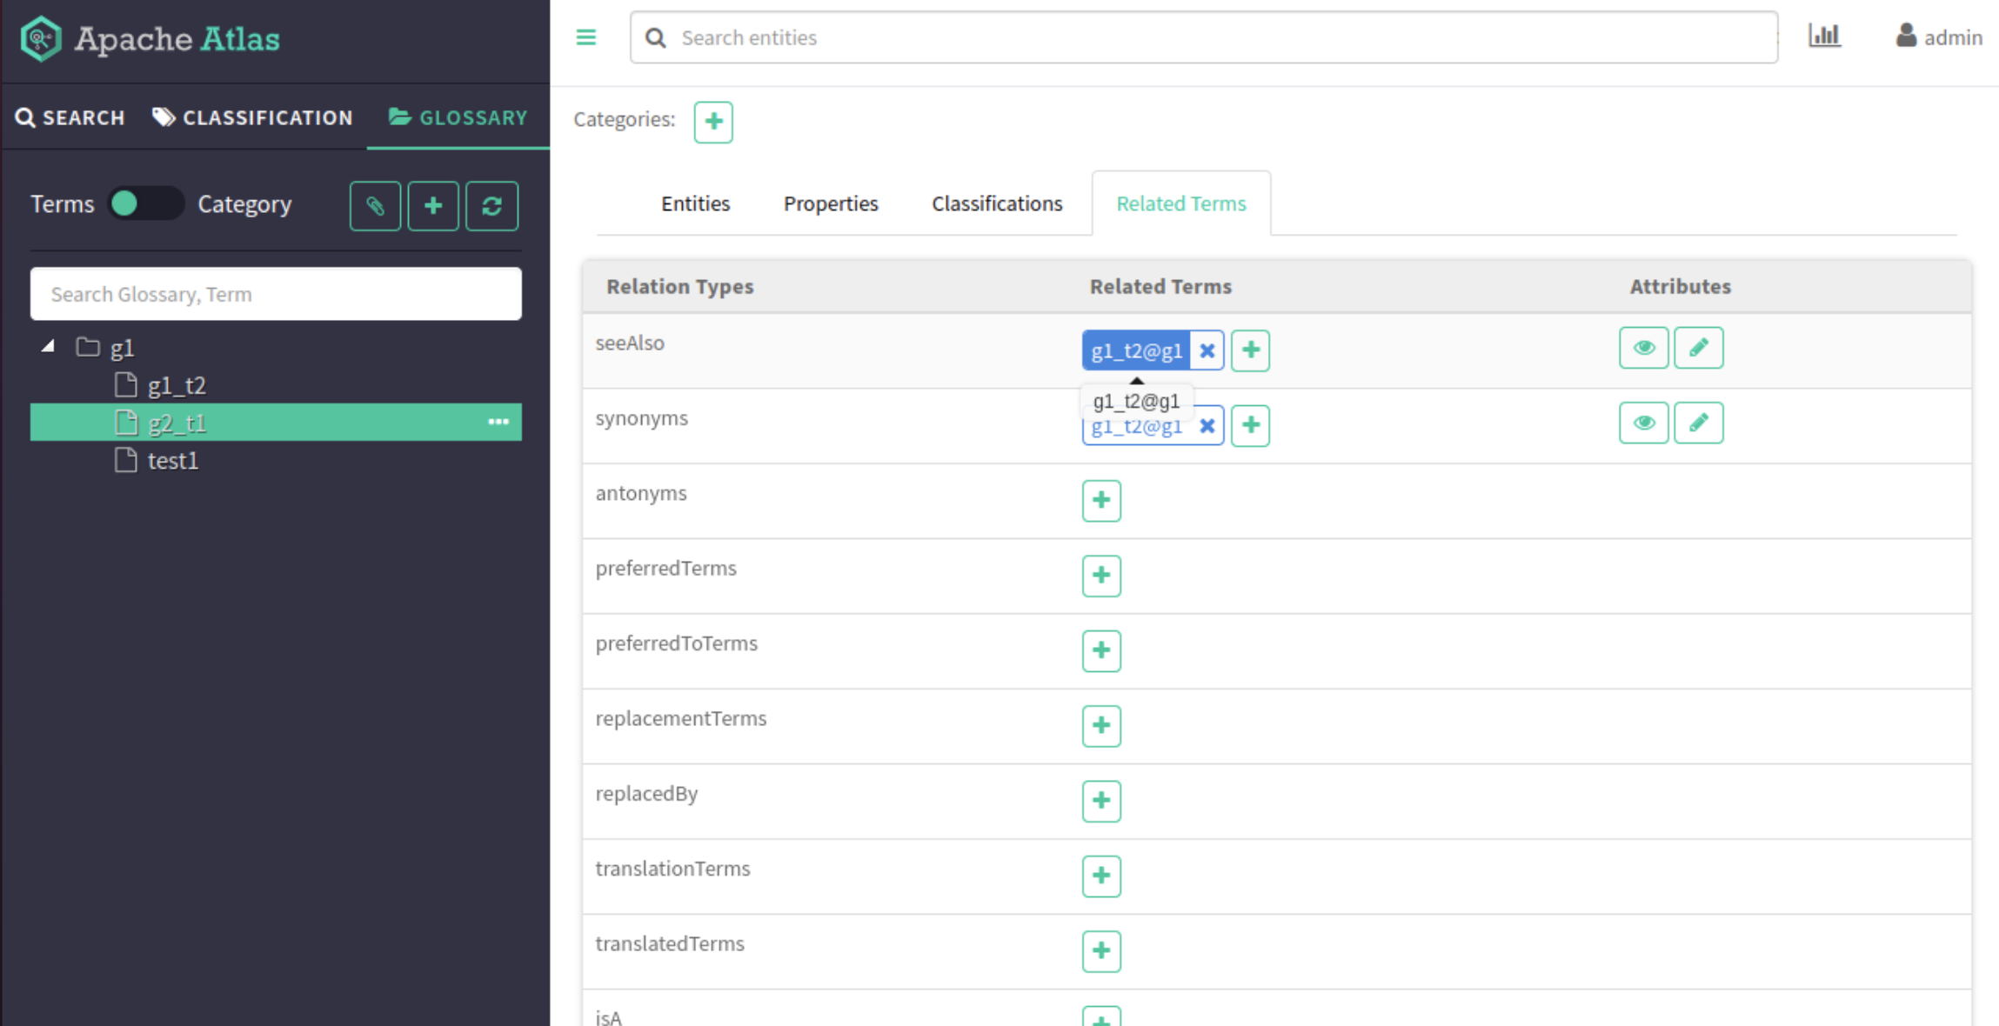Open the Search sidebar tab

(70, 117)
